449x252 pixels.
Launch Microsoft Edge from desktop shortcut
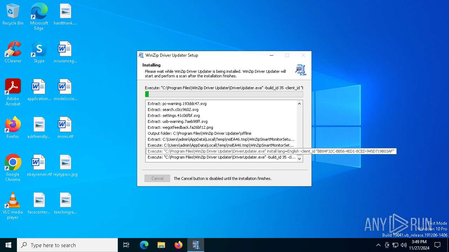(x=39, y=16)
